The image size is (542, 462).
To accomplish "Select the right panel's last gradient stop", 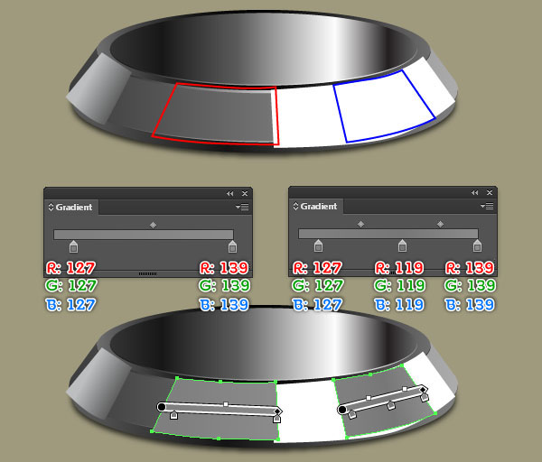I will click(x=477, y=245).
